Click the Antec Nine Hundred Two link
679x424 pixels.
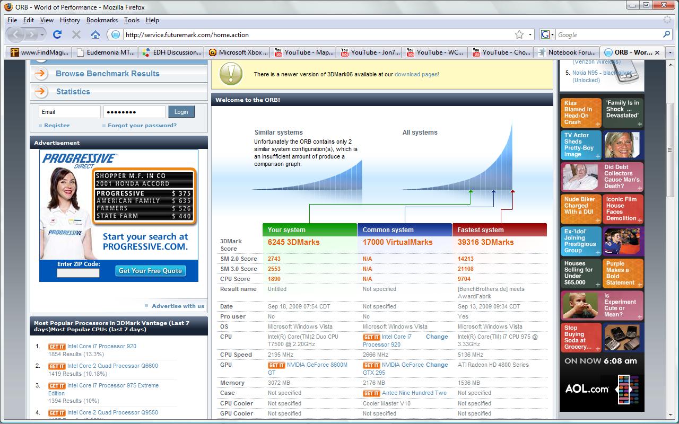[x=414, y=393]
